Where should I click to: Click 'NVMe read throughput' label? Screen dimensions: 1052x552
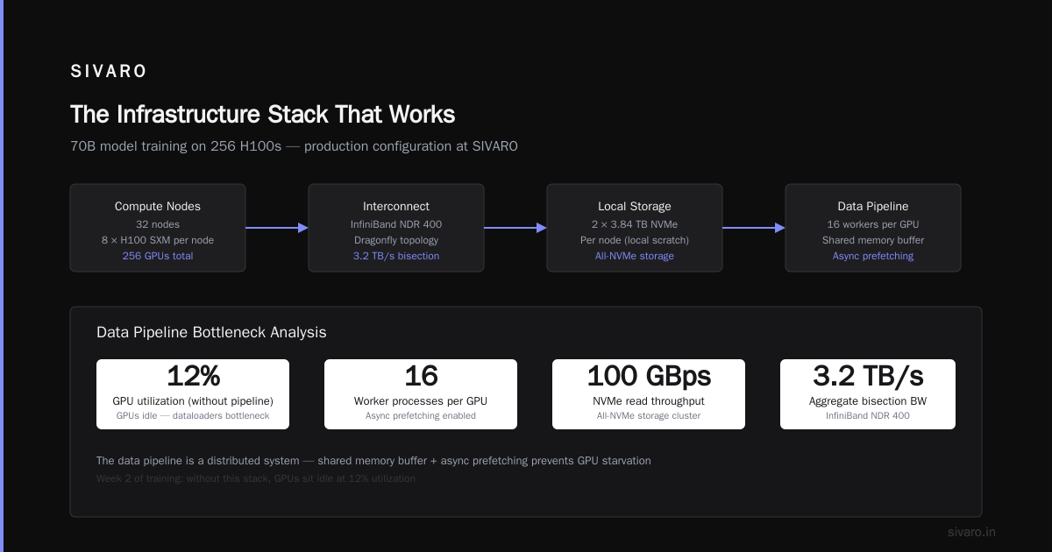coord(649,401)
